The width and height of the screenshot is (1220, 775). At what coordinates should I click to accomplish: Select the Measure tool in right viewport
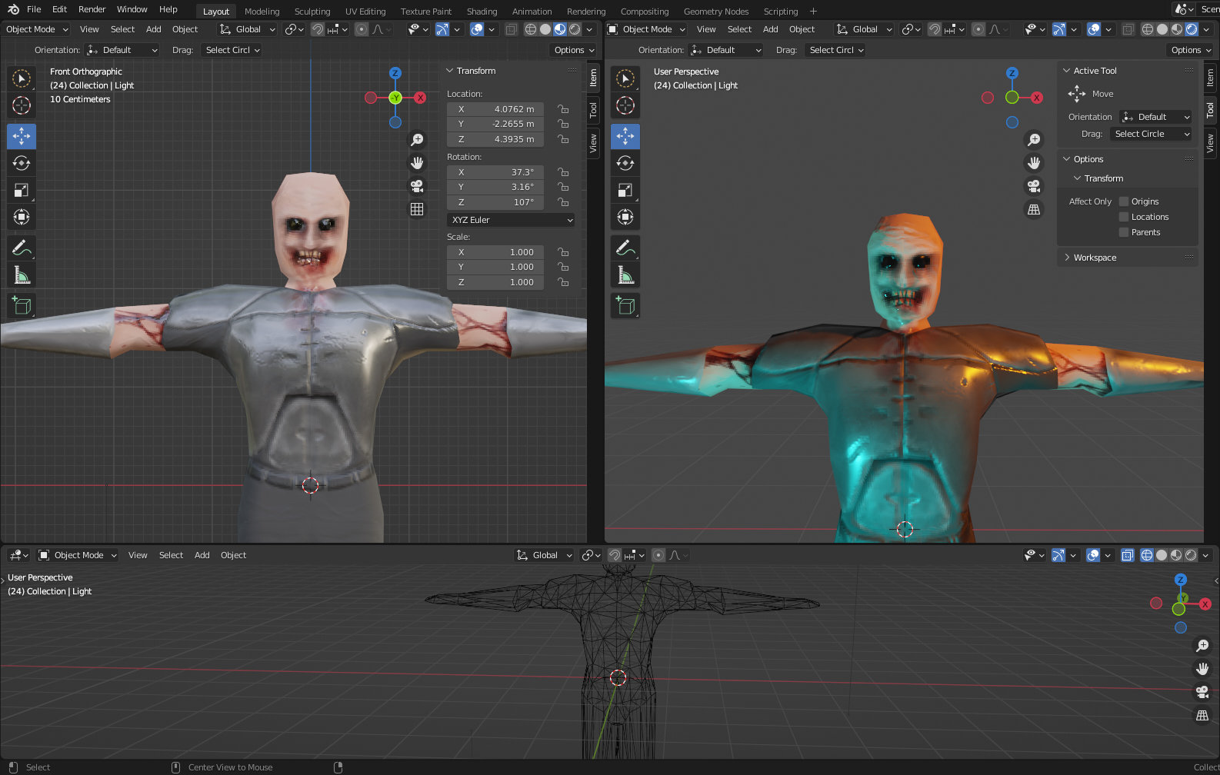(625, 274)
